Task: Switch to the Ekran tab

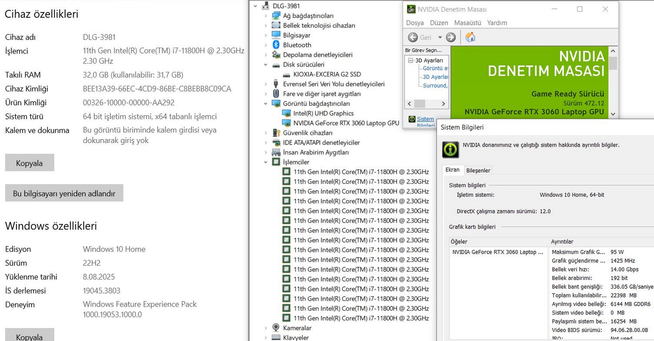Action: 452,170
